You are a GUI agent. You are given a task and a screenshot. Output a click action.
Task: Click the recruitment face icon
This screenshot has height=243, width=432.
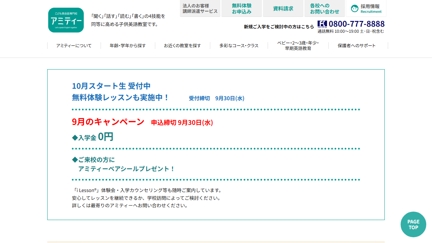354,8
